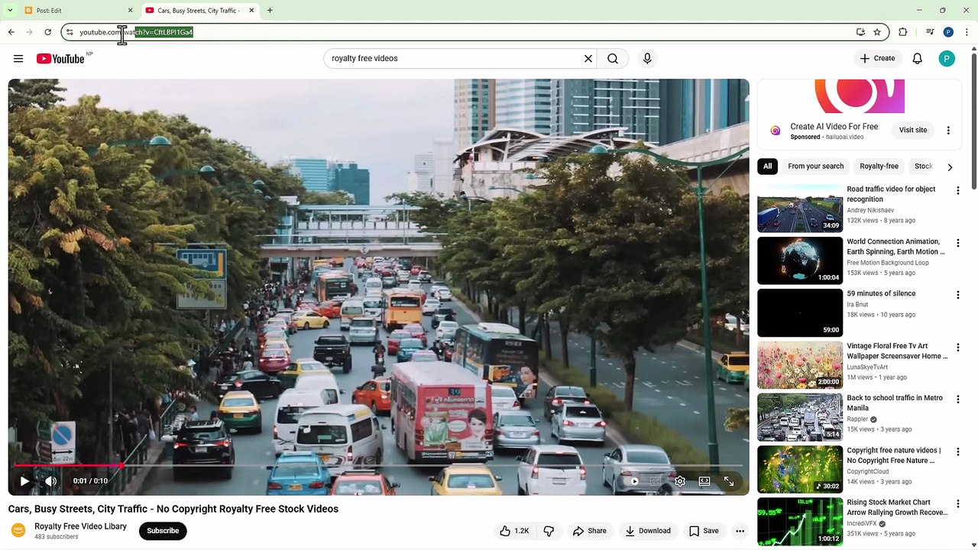978x550 pixels.
Task: Select the Royalty-free filter chip
Action: tap(879, 167)
